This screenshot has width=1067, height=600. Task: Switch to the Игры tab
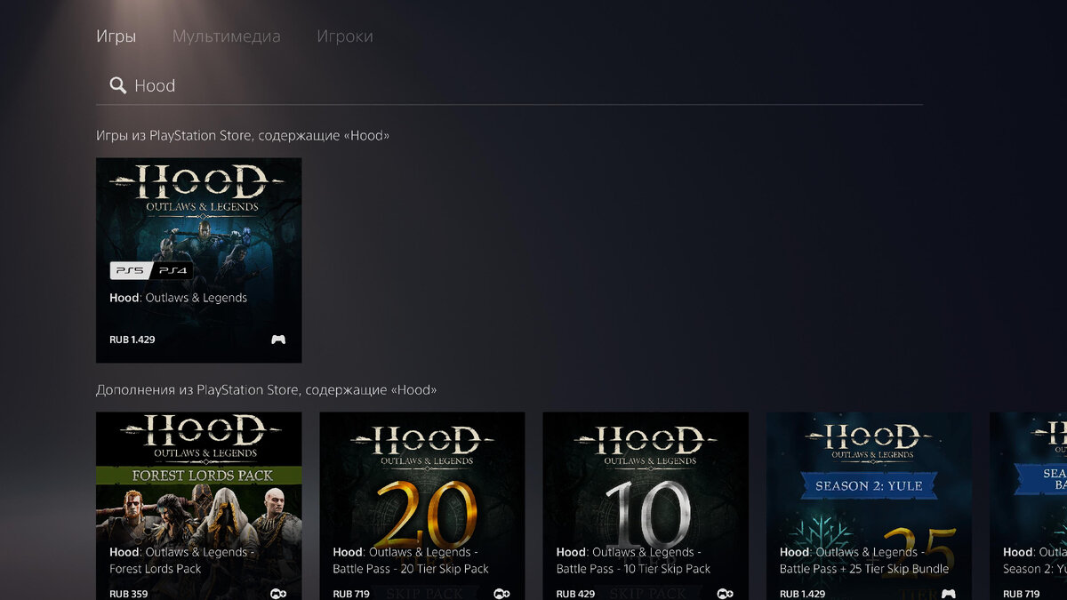click(x=116, y=36)
